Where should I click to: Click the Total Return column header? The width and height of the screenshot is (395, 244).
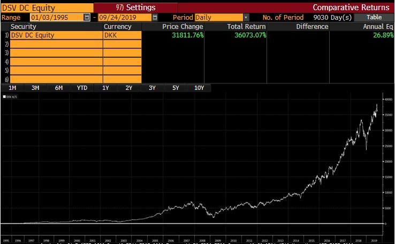point(246,27)
